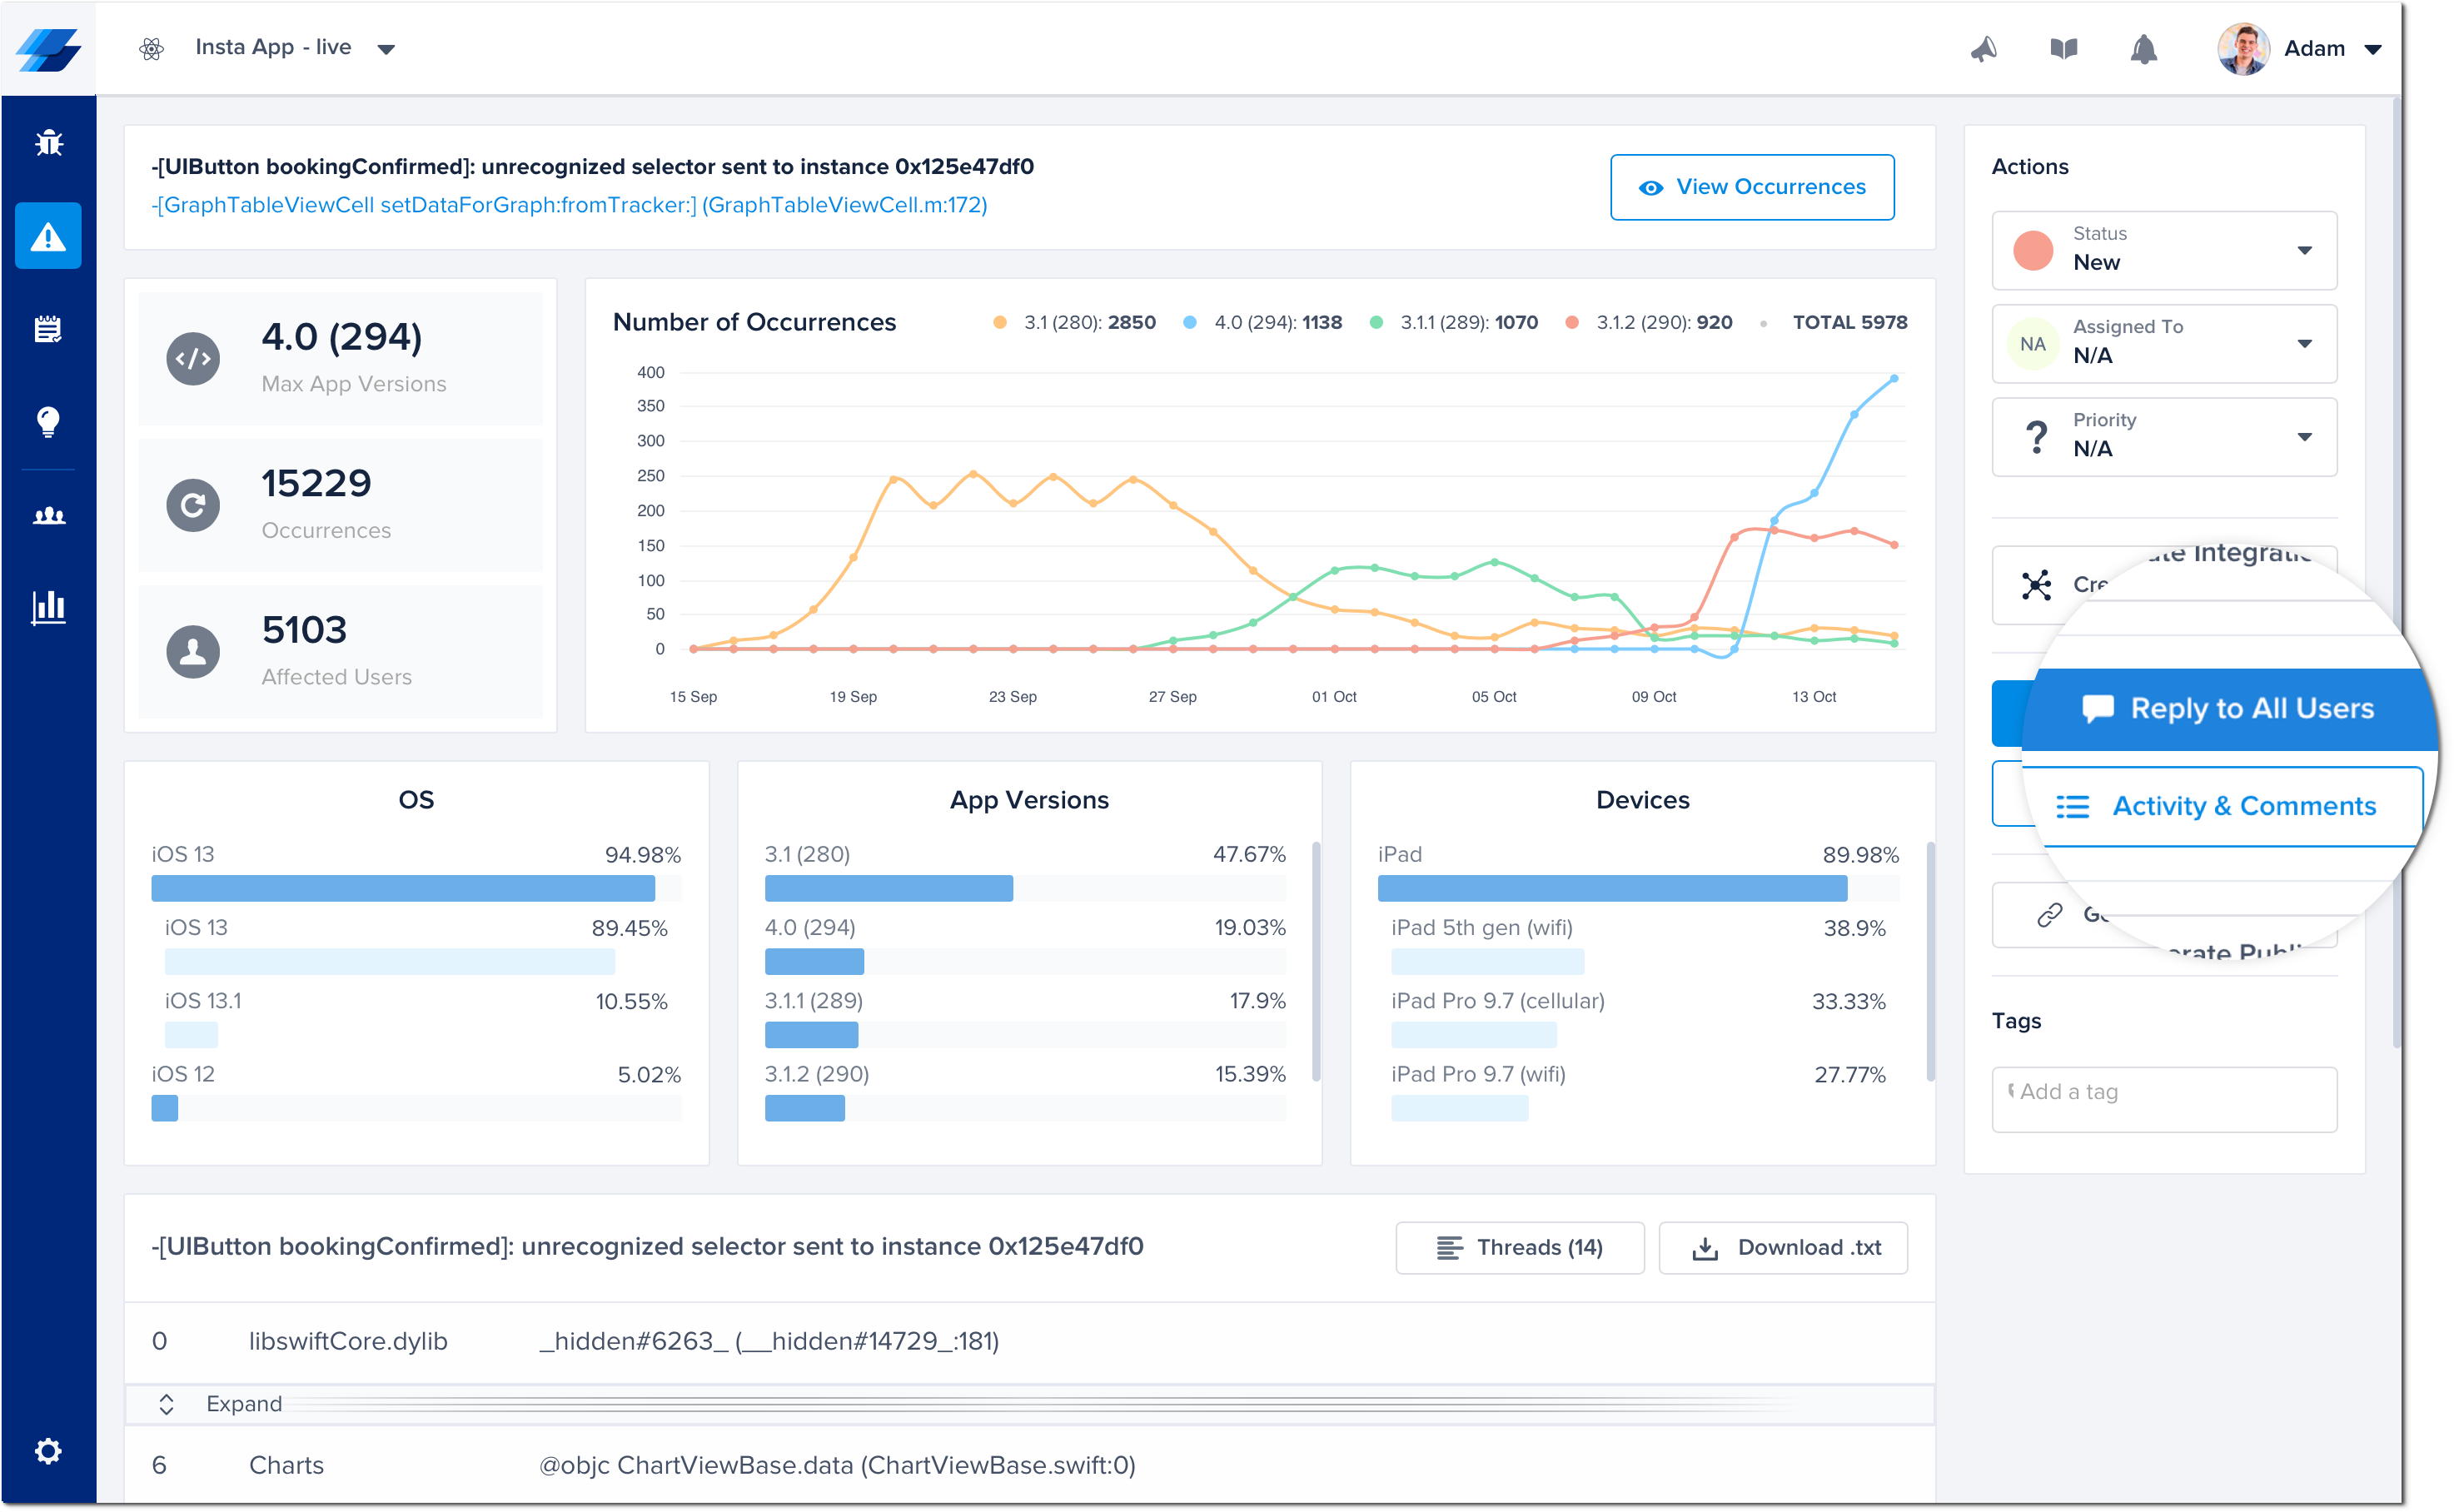Screen dimensions: 2454x1512
Task: Open the bug reports sidebar icon
Action: 48,143
